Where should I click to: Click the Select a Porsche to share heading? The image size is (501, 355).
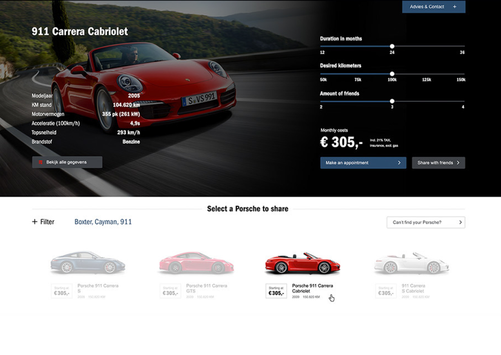[x=248, y=209]
